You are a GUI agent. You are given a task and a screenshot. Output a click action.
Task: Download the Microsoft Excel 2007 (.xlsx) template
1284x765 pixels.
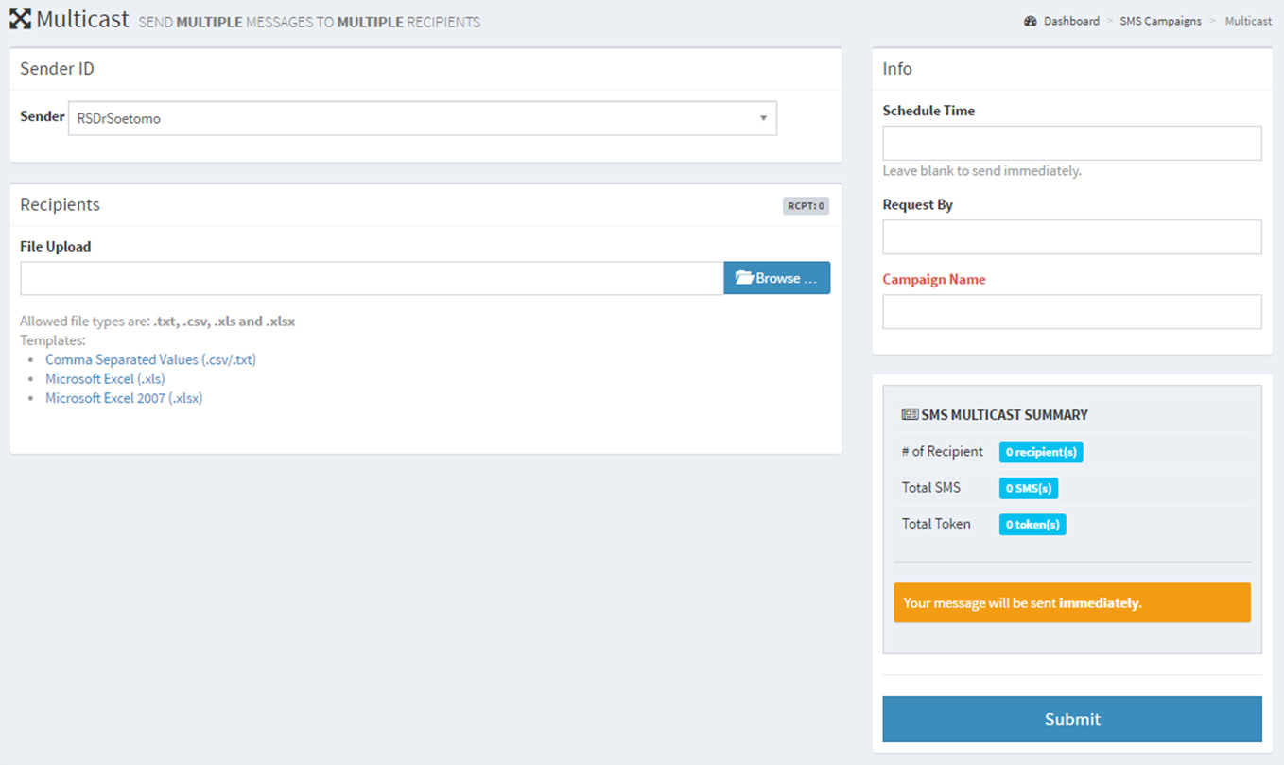pos(124,398)
